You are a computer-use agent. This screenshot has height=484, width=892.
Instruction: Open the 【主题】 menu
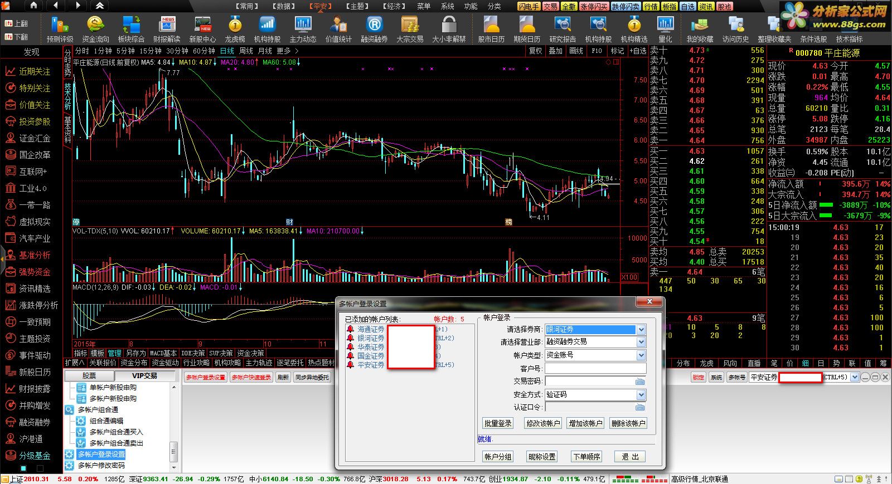click(x=357, y=6)
